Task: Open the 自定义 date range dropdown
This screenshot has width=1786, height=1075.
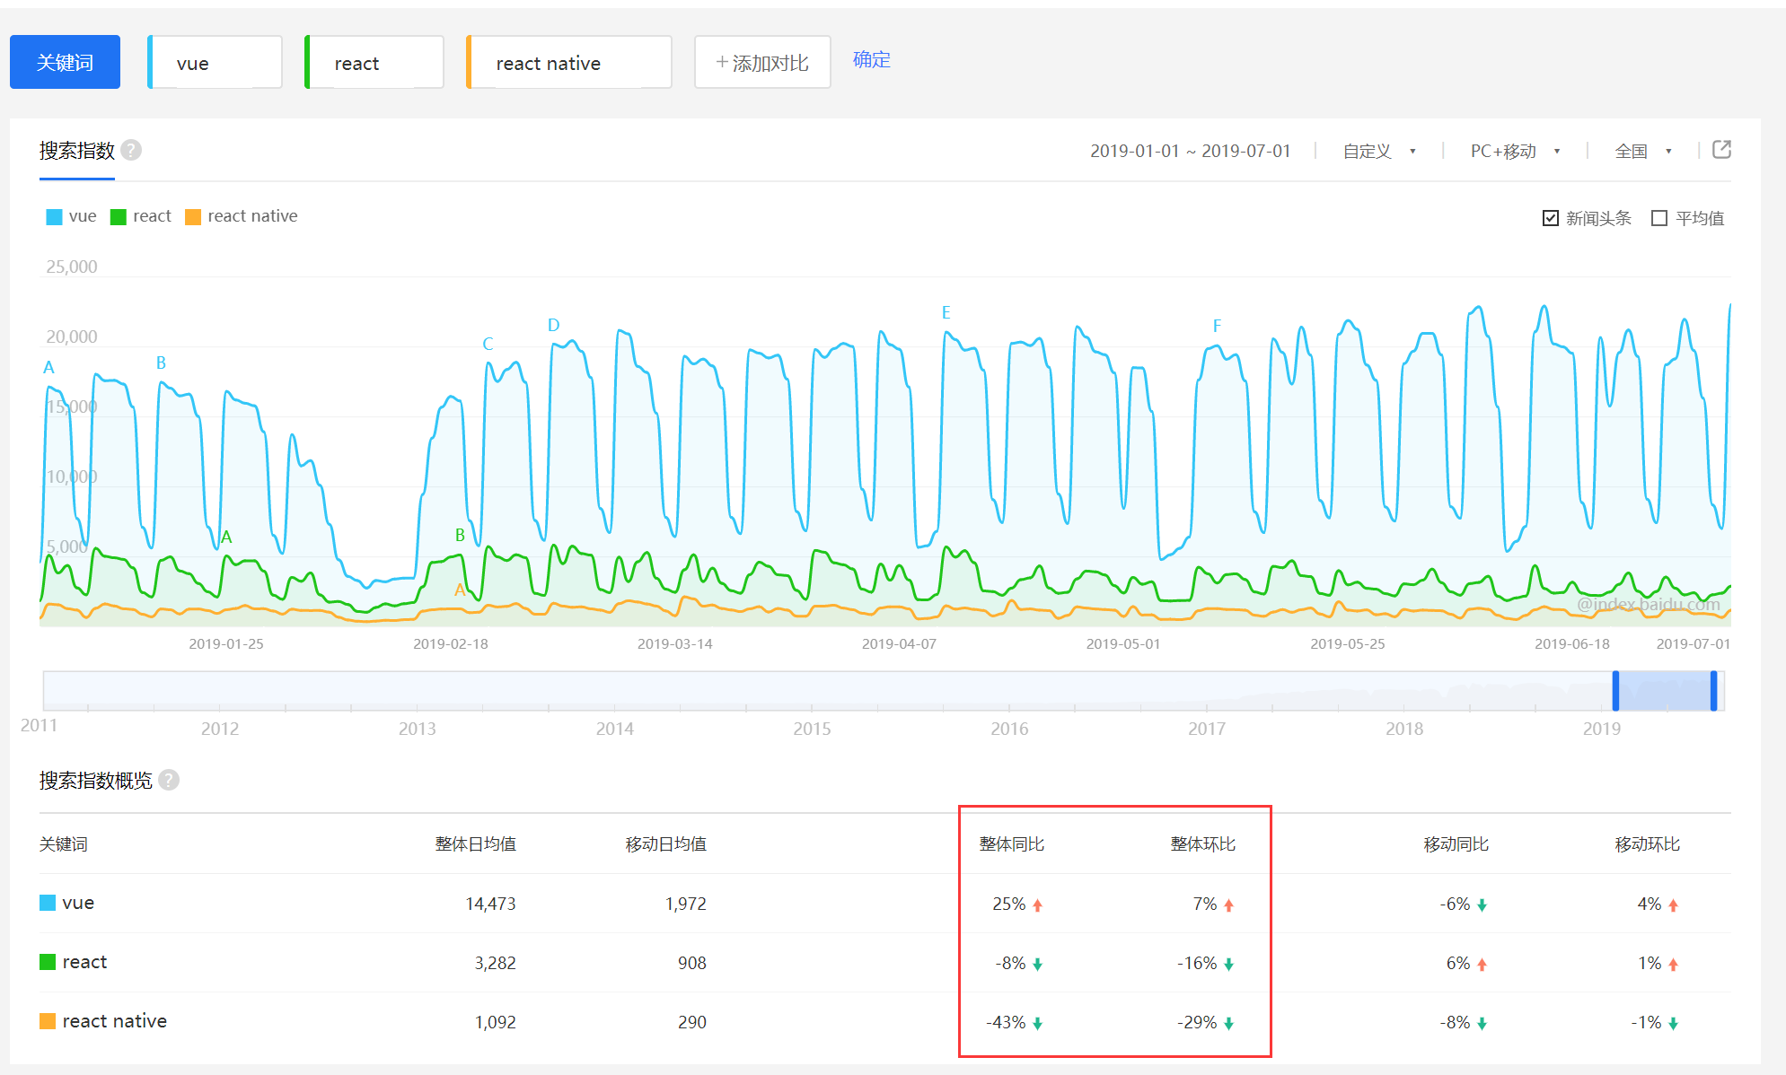Action: coord(1377,151)
